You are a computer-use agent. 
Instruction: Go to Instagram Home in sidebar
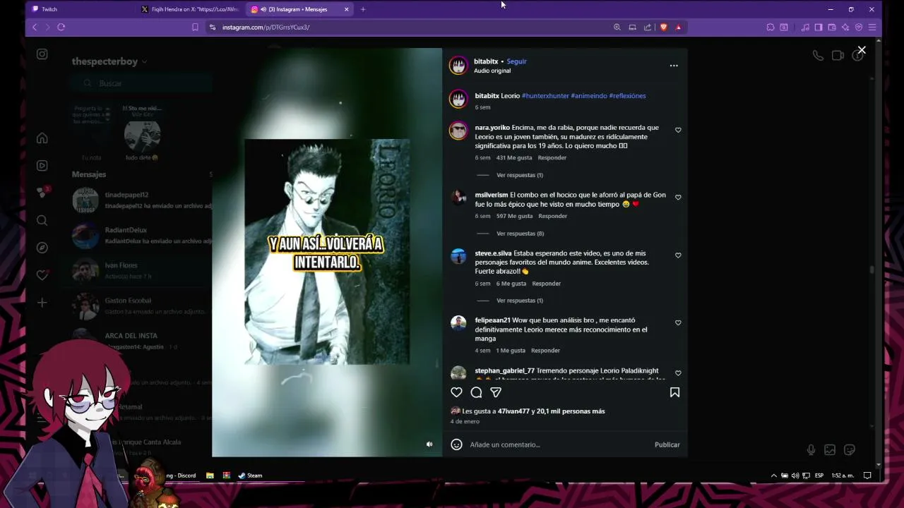[42, 138]
